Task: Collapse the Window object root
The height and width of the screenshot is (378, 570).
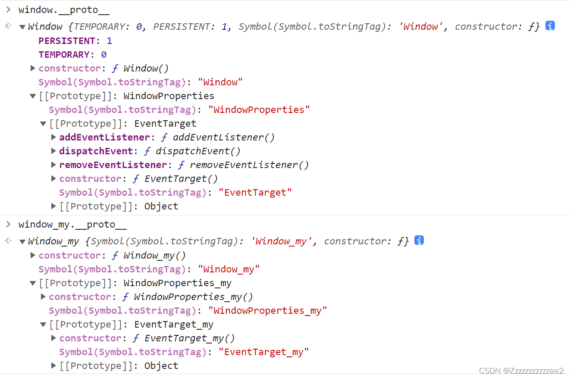Action: tap(22, 27)
